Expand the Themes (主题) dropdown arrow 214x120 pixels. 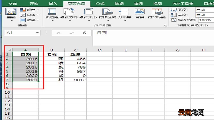(12, 21)
